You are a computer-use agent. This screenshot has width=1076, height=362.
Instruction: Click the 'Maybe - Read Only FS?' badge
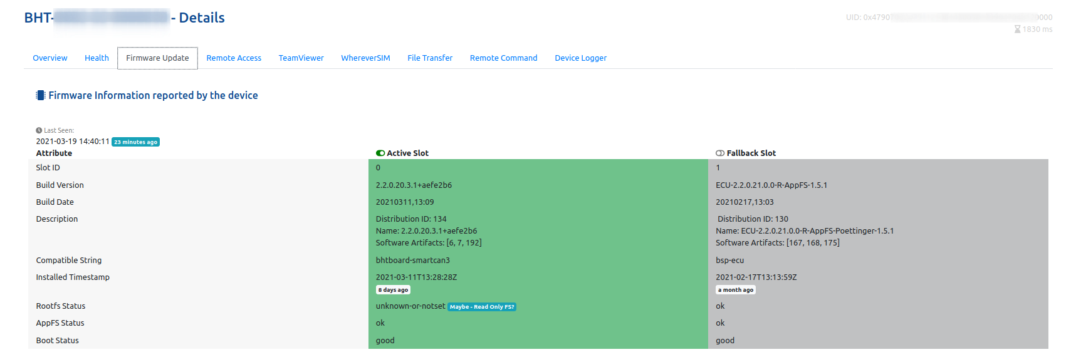(481, 307)
